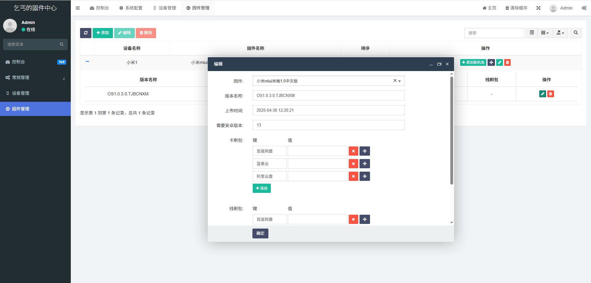Viewport: 591px width, 283px height.
Task: Focus the 线刷包 百度网盘 value field
Action: [318, 219]
